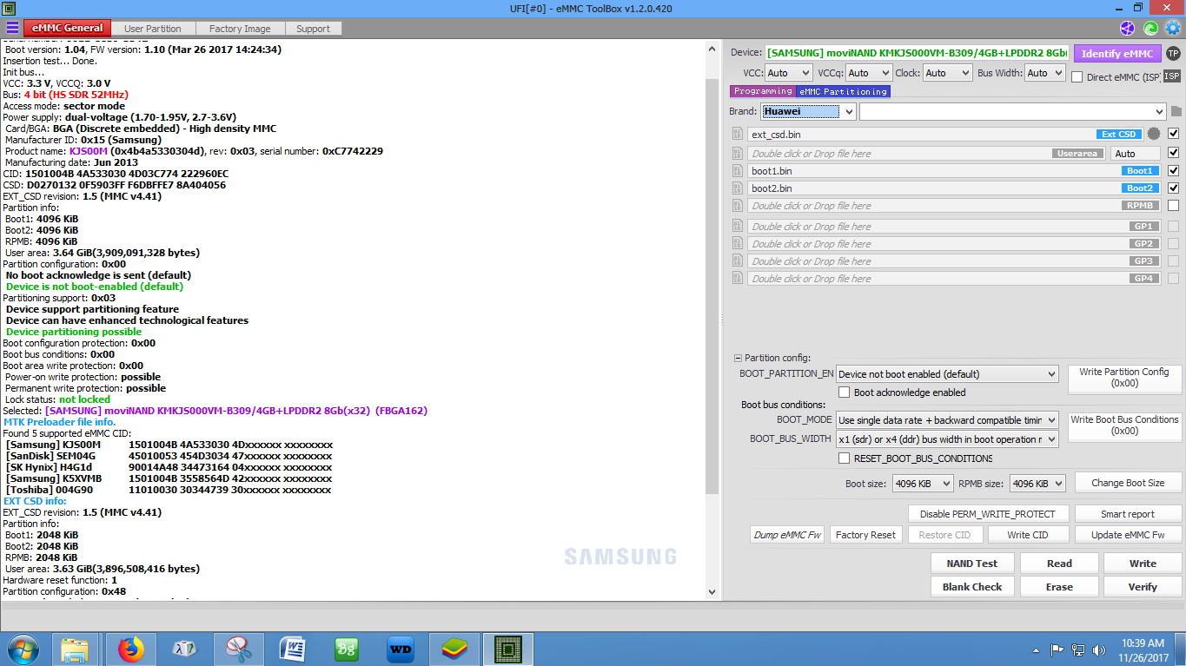Open the Windows Start menu
This screenshot has width=1186, height=666.
(23, 649)
